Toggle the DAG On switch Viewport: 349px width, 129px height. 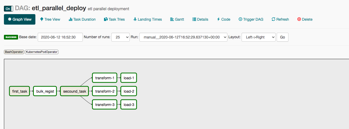point(8,9)
